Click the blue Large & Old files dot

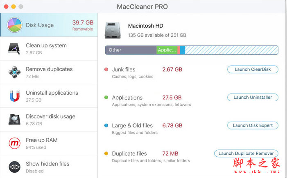[106, 126]
